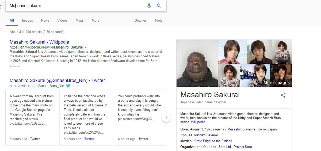Click the Wikipedia link in knowledge panel description

(198, 122)
